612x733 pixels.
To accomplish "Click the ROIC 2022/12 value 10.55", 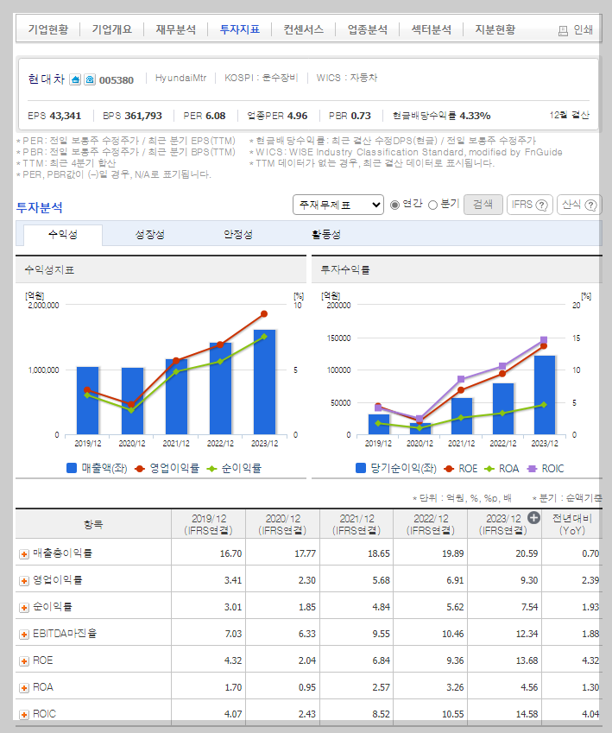I will point(453,715).
